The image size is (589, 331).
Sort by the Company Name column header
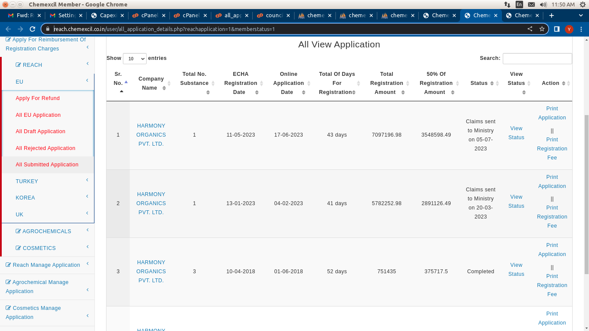(x=151, y=83)
